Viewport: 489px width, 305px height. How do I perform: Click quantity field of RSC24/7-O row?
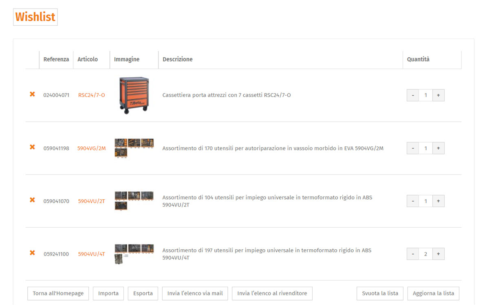pos(425,95)
